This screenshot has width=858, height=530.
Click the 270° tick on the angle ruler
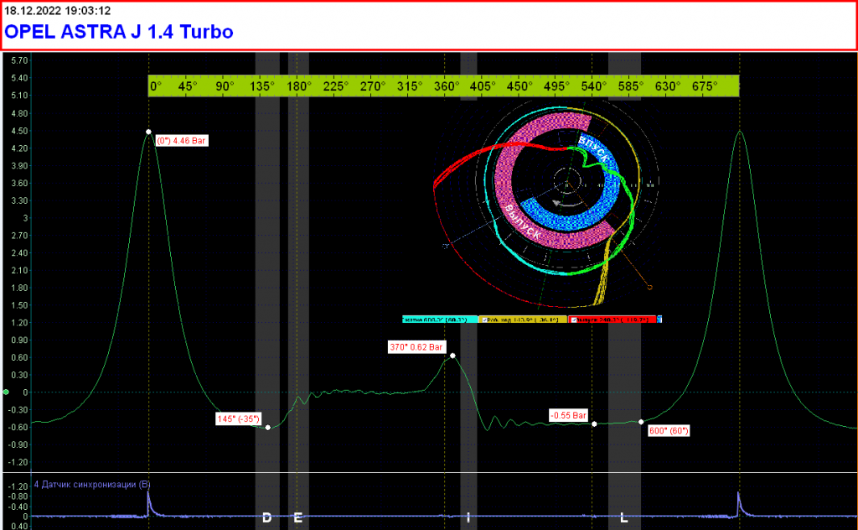pos(373,86)
